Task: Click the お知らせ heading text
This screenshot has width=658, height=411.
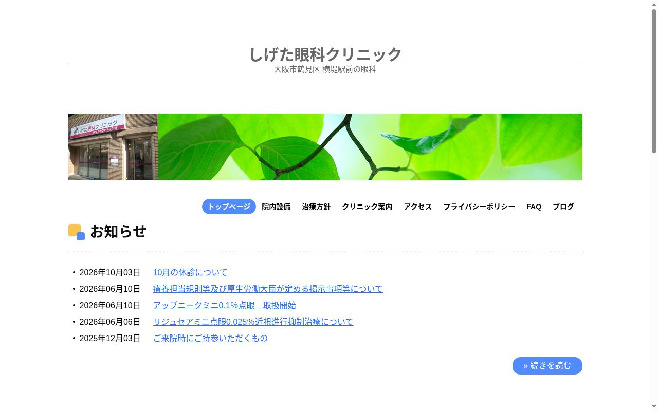Action: point(118,232)
